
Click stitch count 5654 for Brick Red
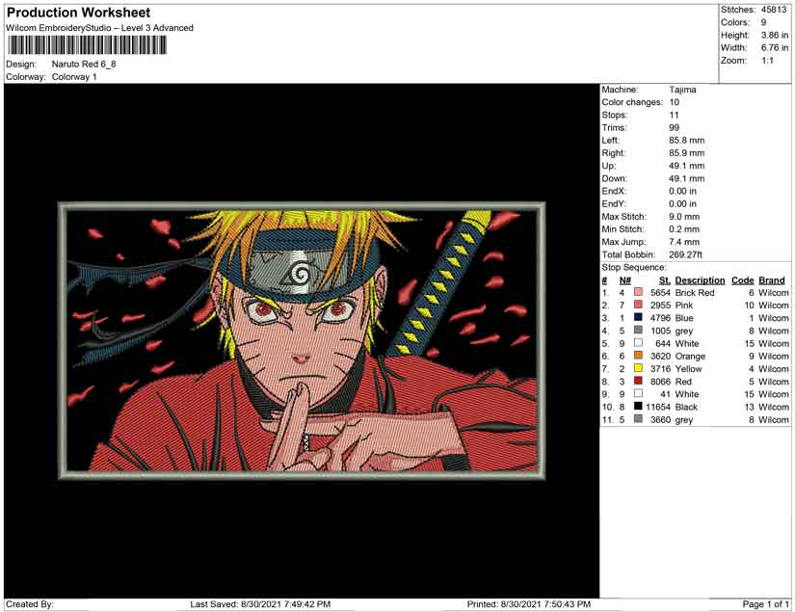tap(660, 293)
